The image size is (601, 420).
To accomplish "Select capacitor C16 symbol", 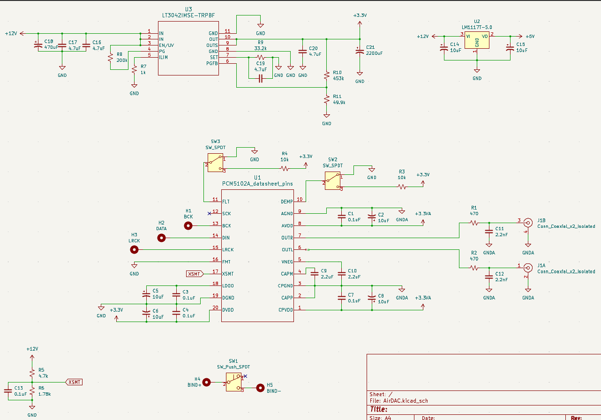I will (86, 45).
